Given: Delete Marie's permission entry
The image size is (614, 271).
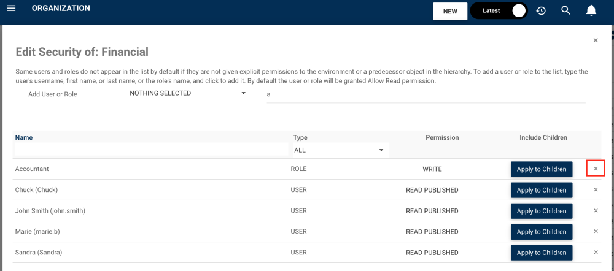Looking at the screenshot, I should [596, 232].
